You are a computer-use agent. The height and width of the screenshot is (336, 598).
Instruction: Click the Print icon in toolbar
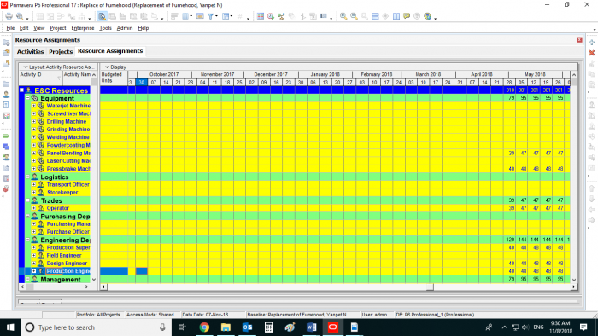pyautogui.click(x=9, y=16)
